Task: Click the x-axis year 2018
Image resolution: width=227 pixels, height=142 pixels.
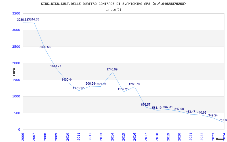Action: (157, 137)
